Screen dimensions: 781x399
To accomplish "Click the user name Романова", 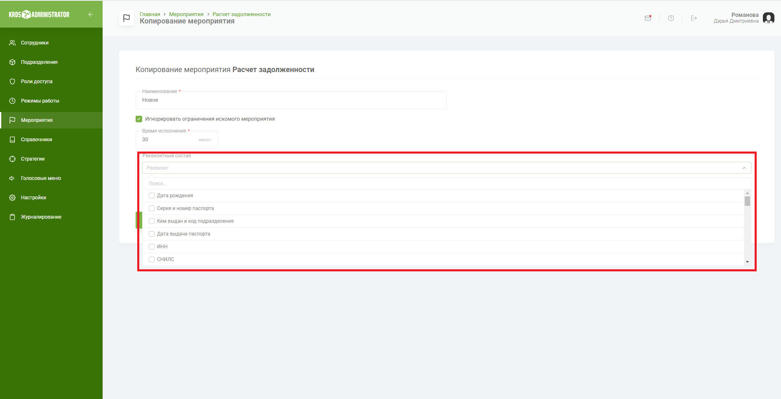I will tap(745, 15).
